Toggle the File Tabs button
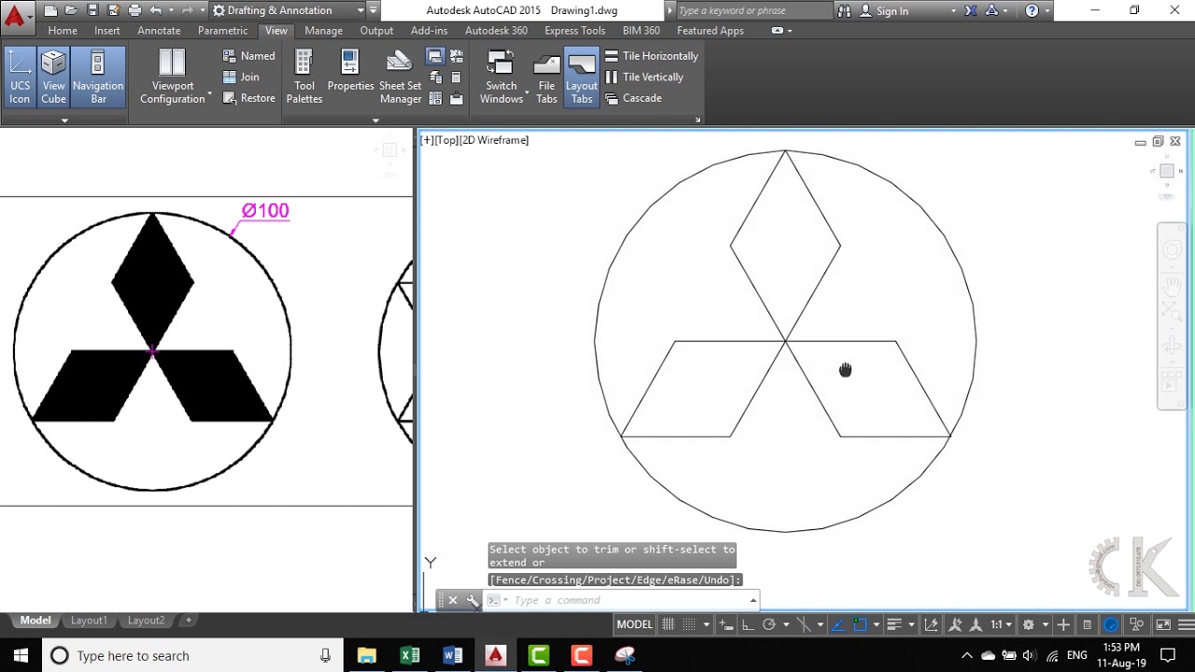 (x=546, y=77)
